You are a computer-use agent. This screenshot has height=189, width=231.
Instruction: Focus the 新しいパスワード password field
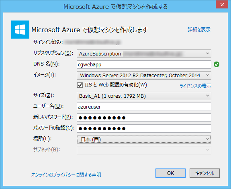pos(144,118)
